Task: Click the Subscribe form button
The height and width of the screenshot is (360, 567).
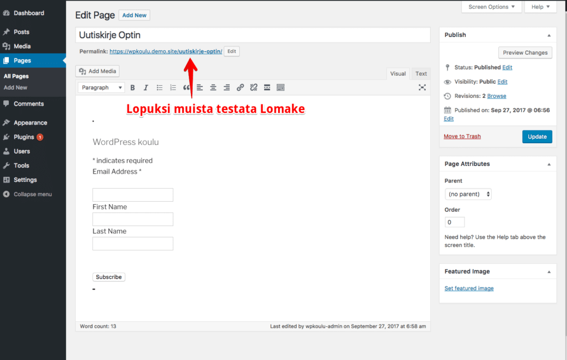Action: [109, 277]
